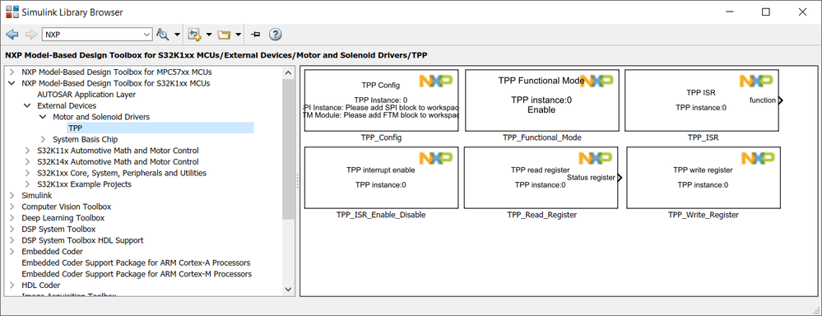Click the open folder icon

coord(225,35)
